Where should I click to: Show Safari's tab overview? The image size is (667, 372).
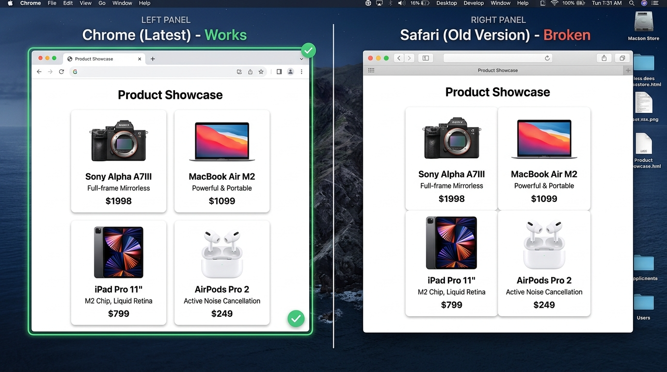coord(622,58)
